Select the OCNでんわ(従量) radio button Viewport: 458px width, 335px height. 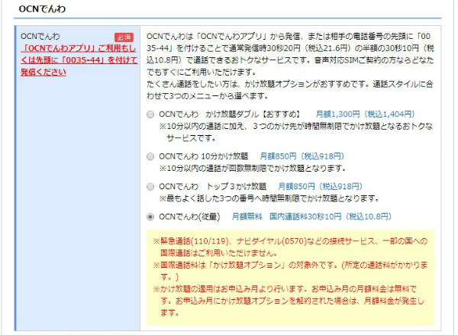[150, 217]
